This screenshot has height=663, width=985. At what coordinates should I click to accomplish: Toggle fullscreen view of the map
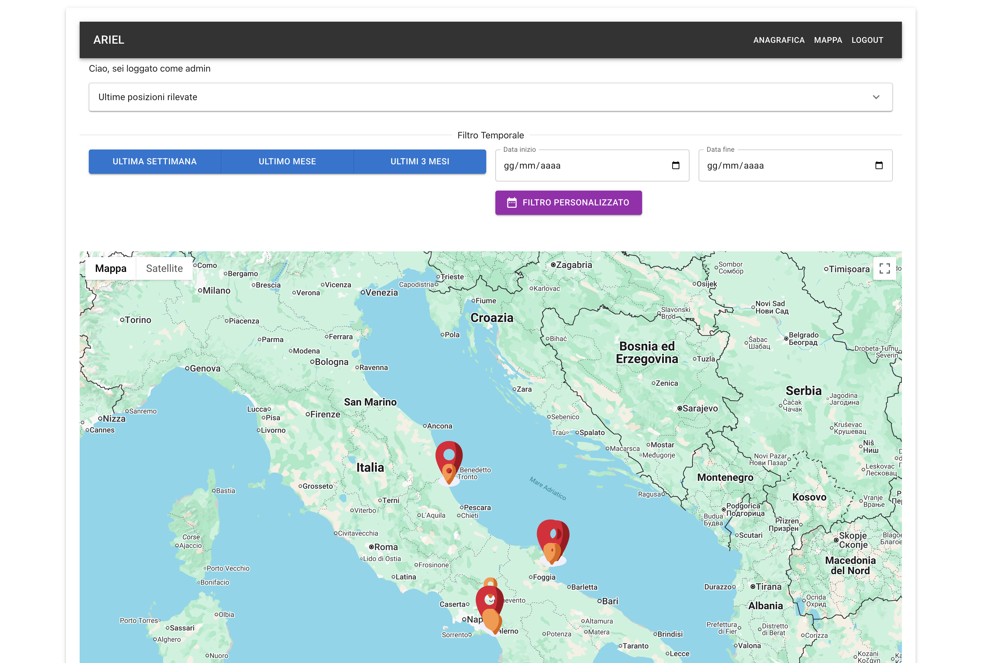pyautogui.click(x=884, y=268)
